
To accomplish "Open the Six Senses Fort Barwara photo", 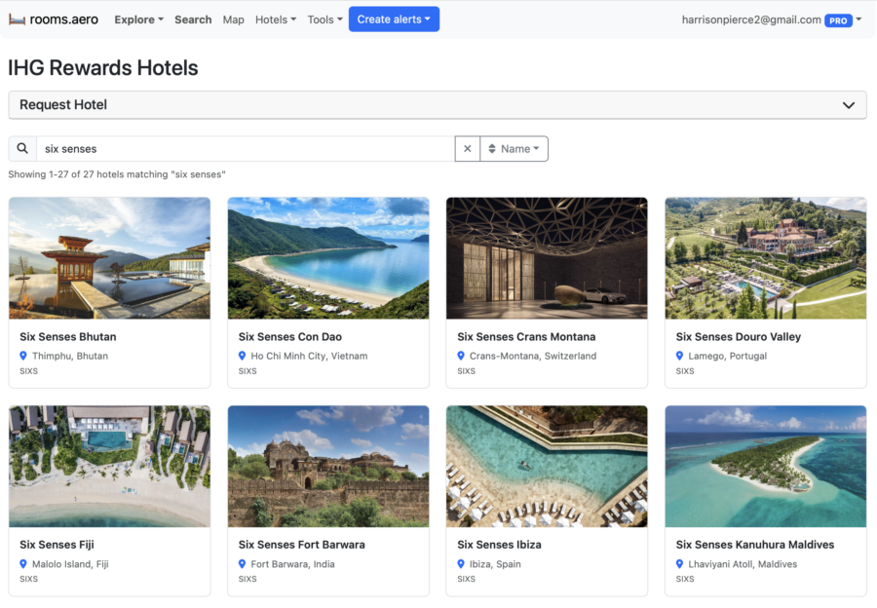I will click(328, 466).
